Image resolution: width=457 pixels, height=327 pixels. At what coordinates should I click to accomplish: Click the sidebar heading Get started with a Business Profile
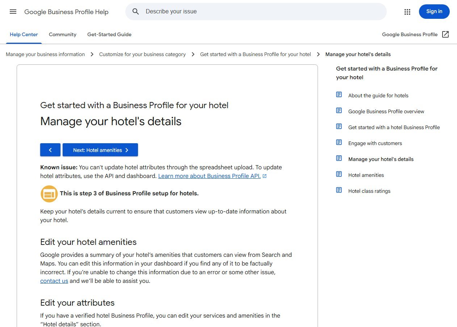pyautogui.click(x=387, y=73)
